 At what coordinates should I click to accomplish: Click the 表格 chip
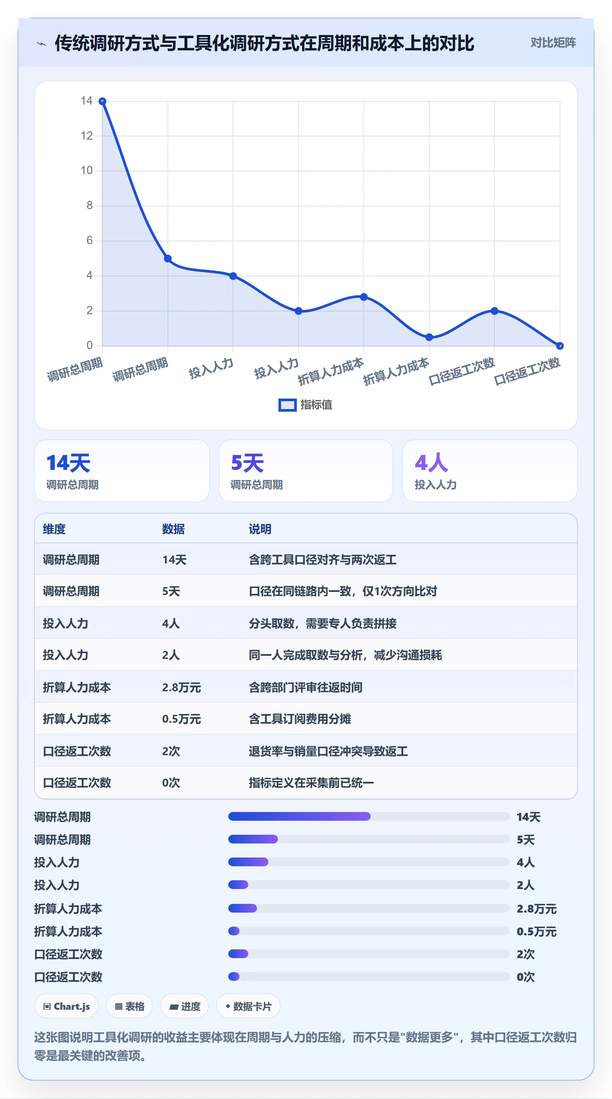129,1006
